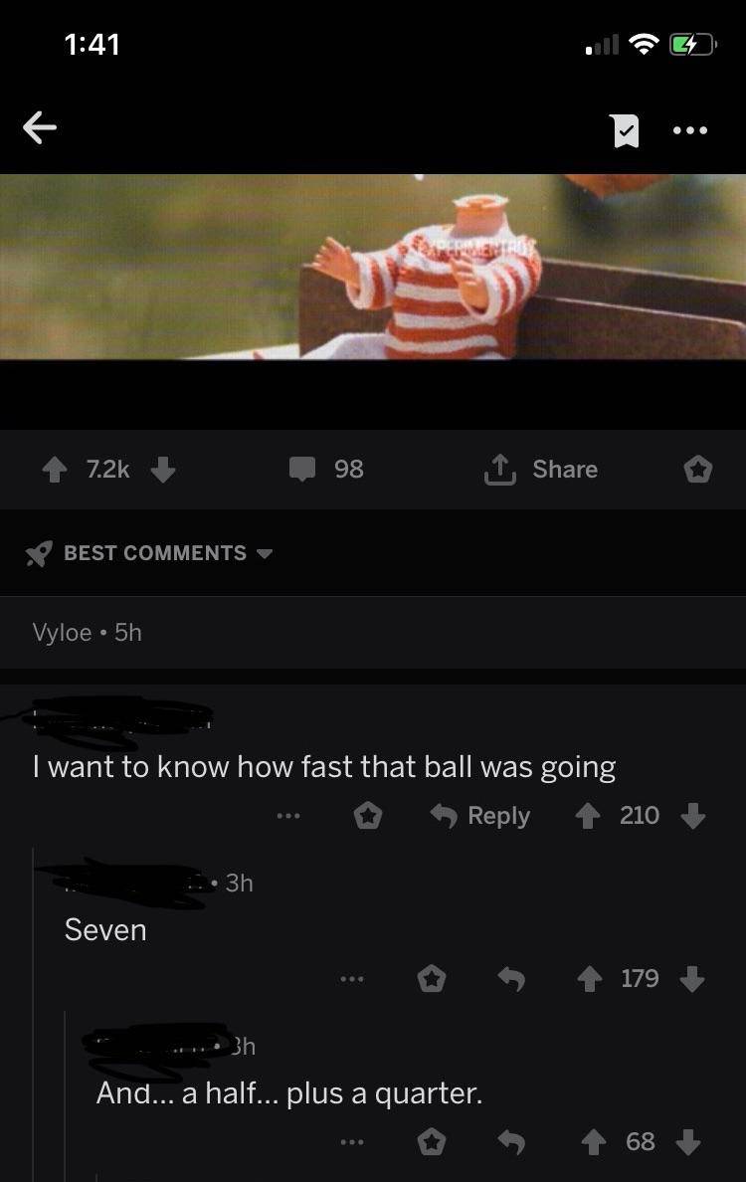Viewport: 746px width, 1182px height.
Task: Award the comment saying Seven
Action: click(432, 979)
